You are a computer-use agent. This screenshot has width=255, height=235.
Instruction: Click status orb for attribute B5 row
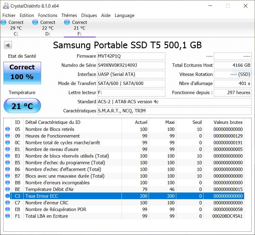point(8,163)
